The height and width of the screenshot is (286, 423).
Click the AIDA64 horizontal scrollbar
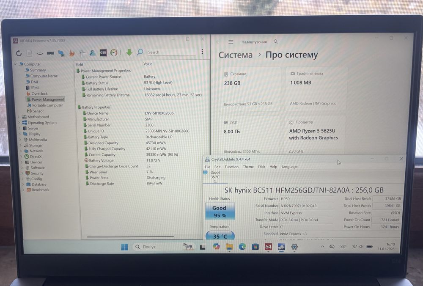(x=131, y=236)
